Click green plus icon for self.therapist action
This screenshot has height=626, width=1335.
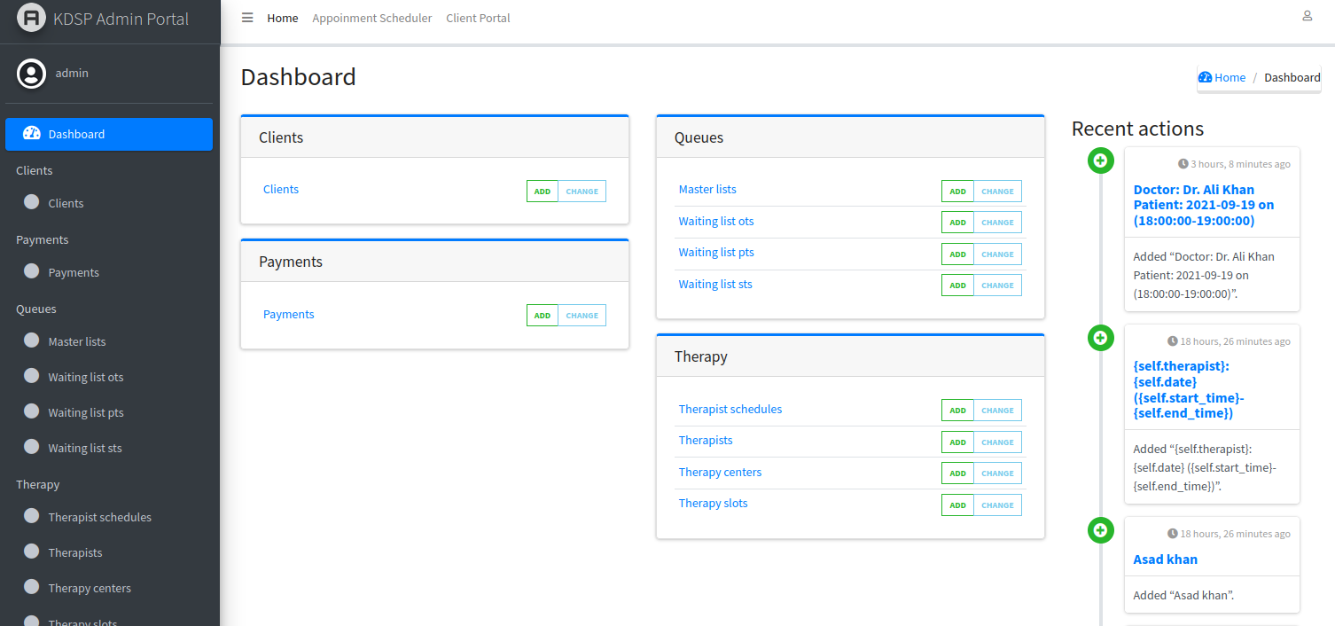(x=1100, y=338)
